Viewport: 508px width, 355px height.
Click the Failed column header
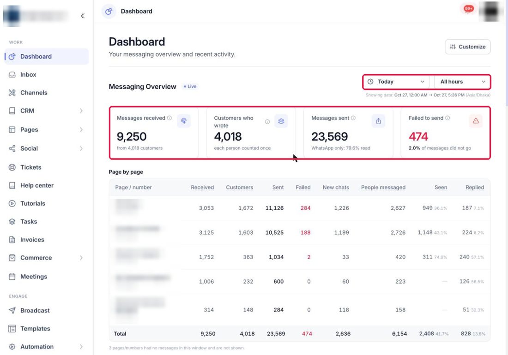pos(303,188)
